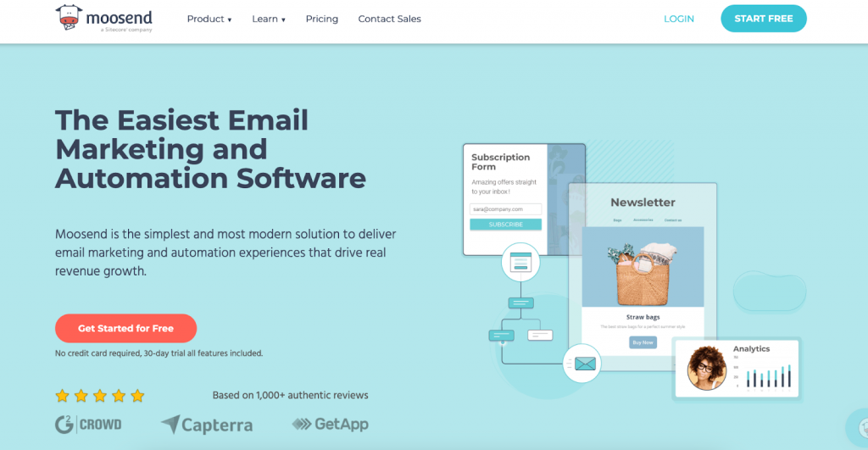Click the email field in Subscription Form
Viewport: 868px width, 450px height.
505,208
